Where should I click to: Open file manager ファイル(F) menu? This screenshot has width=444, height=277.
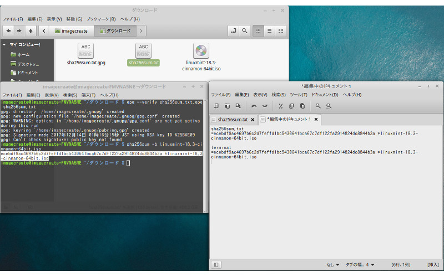[13, 19]
